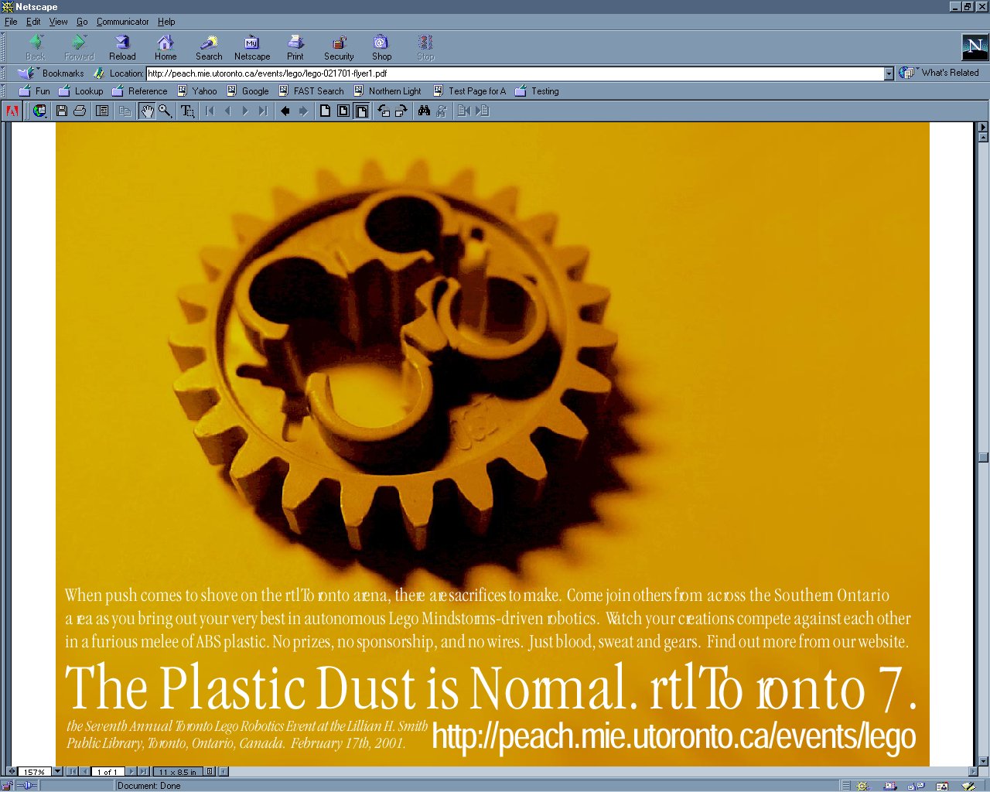Select the Zoom tool in the PDF toolbar
Screen dimensions: 990x792
pyautogui.click(x=163, y=111)
